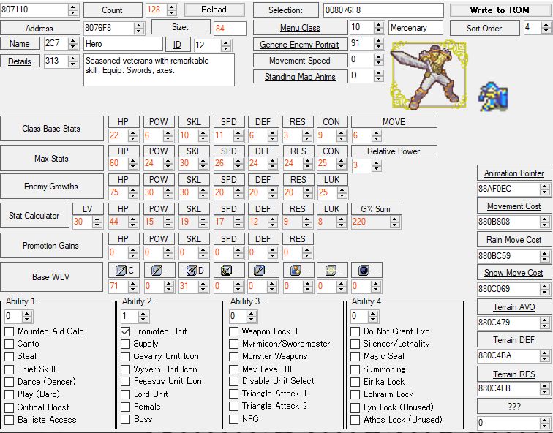Follow the Menu Class link
The height and width of the screenshot is (433, 553).
point(300,28)
